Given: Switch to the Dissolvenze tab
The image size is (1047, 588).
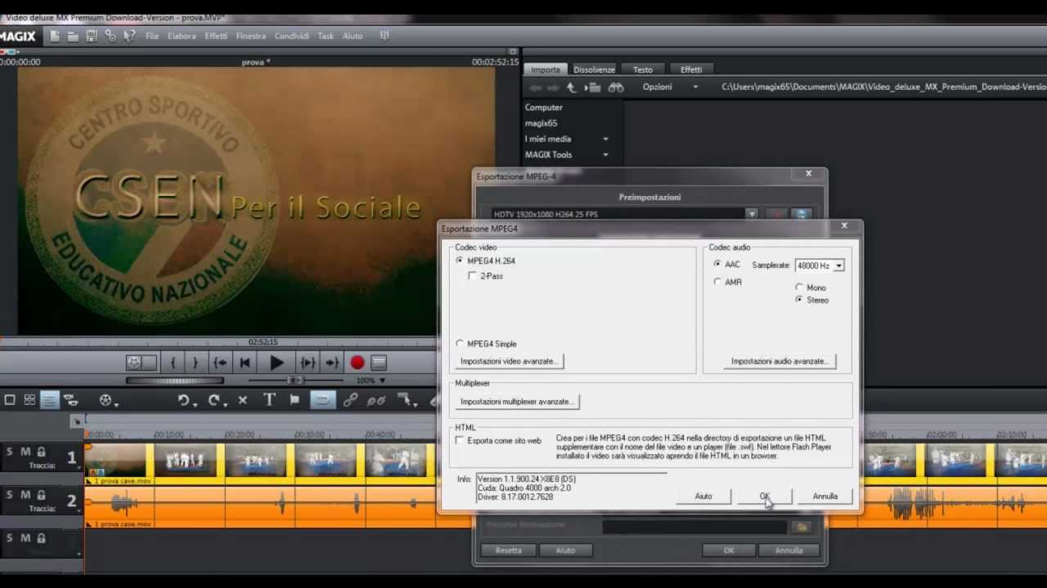Looking at the screenshot, I should point(594,69).
